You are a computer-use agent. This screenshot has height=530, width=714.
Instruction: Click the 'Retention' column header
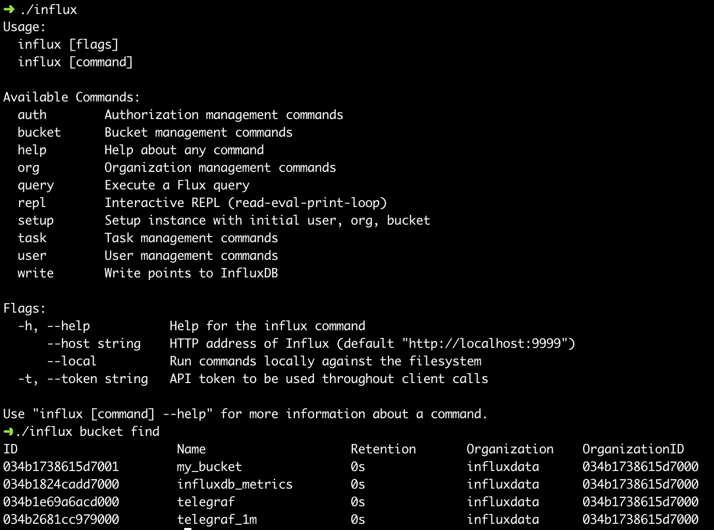tap(383, 449)
